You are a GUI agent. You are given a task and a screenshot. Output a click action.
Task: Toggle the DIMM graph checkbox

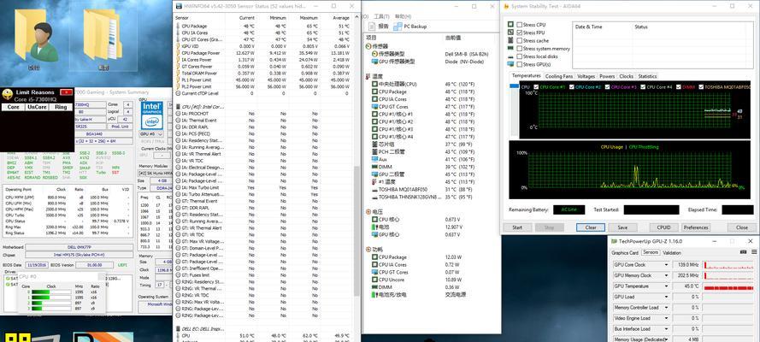[679, 87]
